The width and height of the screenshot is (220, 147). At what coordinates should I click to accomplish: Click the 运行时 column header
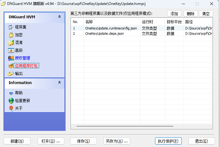click(x=153, y=22)
